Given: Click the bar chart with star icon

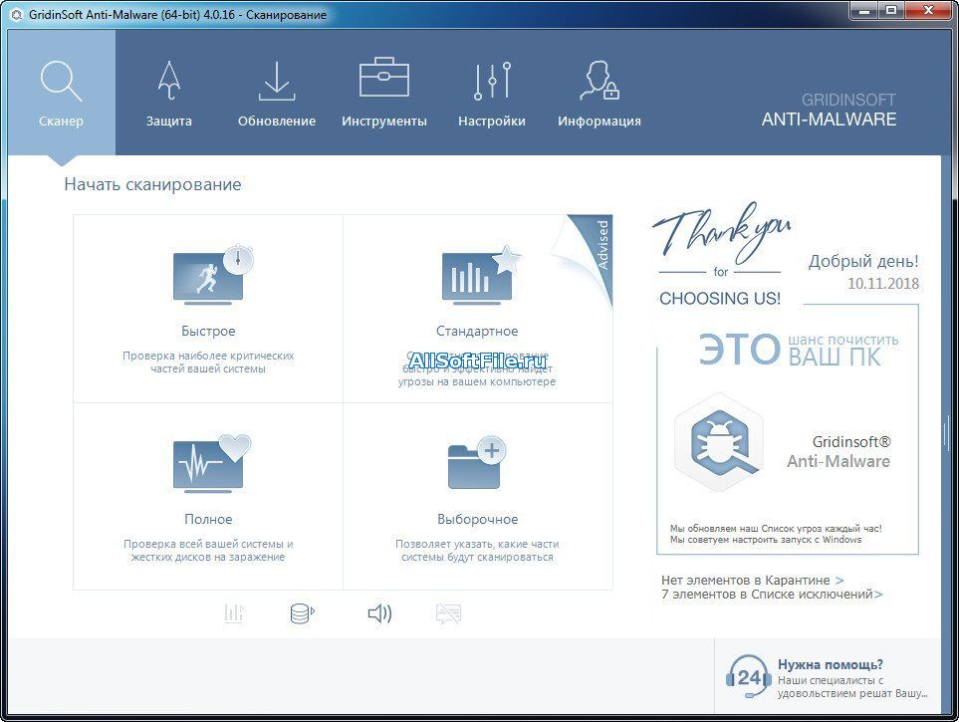Looking at the screenshot, I should (x=481, y=275).
